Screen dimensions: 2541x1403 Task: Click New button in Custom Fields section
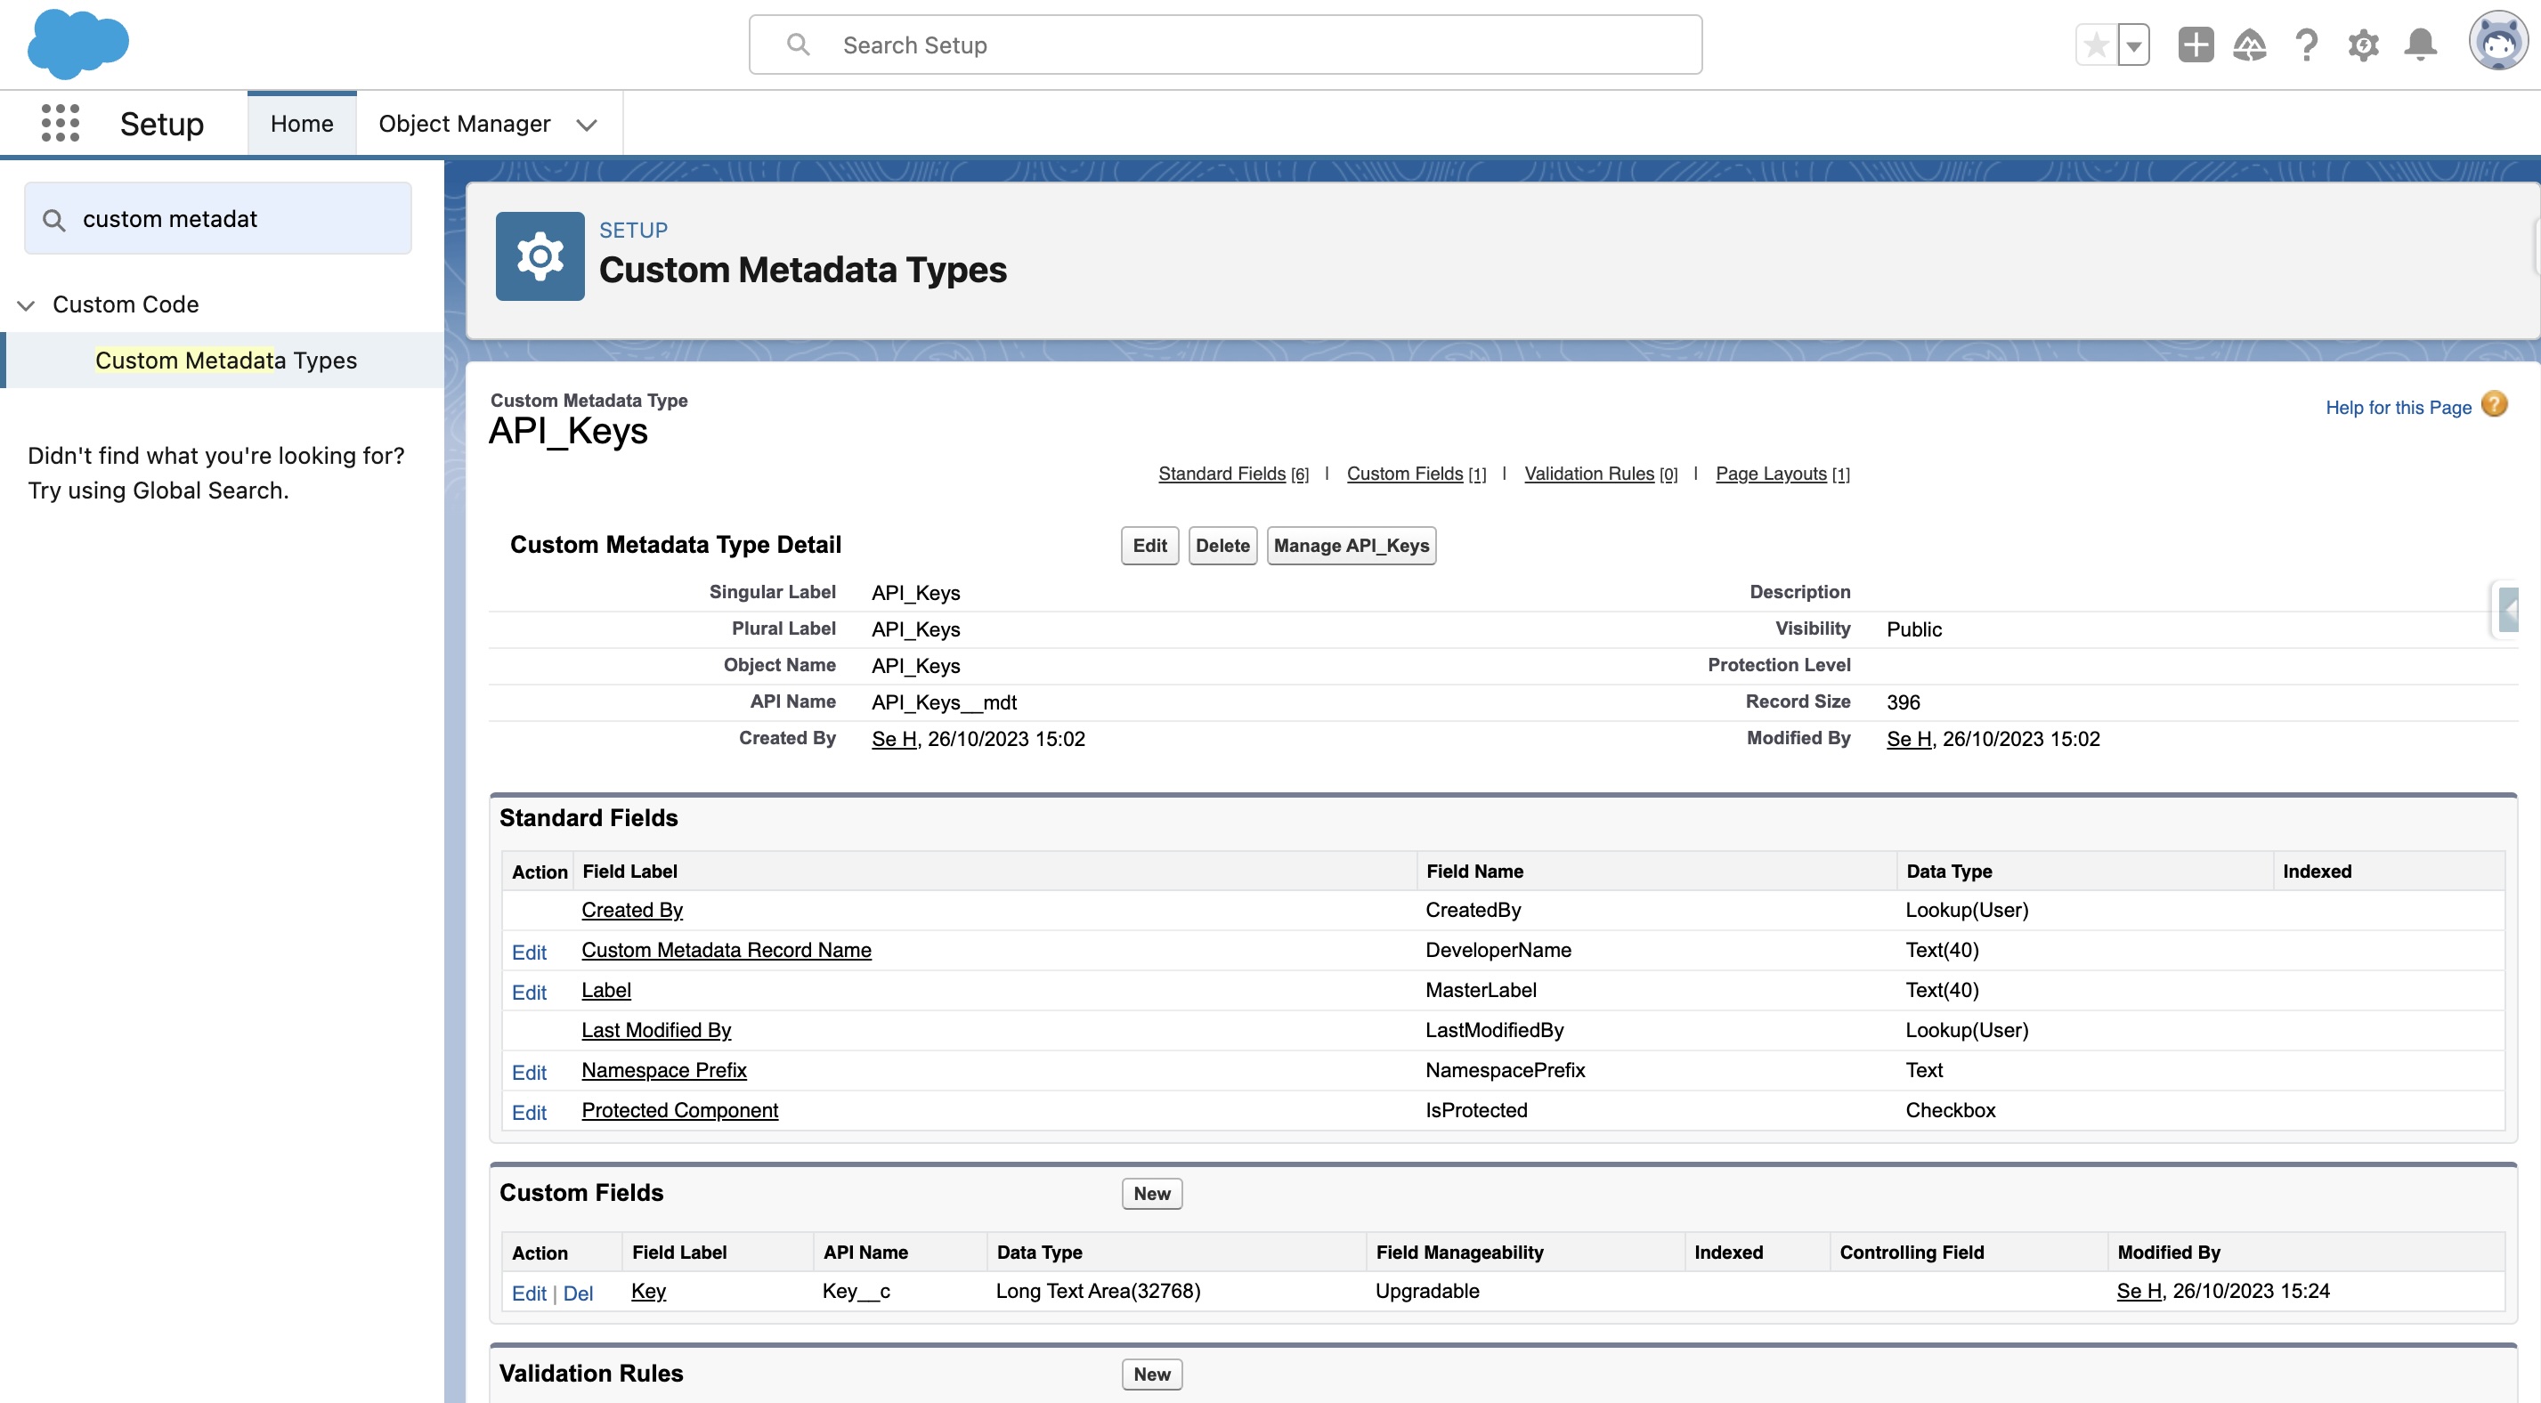[x=1151, y=1194]
